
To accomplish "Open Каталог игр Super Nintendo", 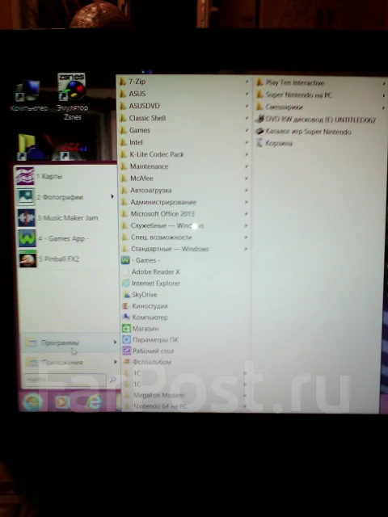I will pyautogui.click(x=304, y=132).
